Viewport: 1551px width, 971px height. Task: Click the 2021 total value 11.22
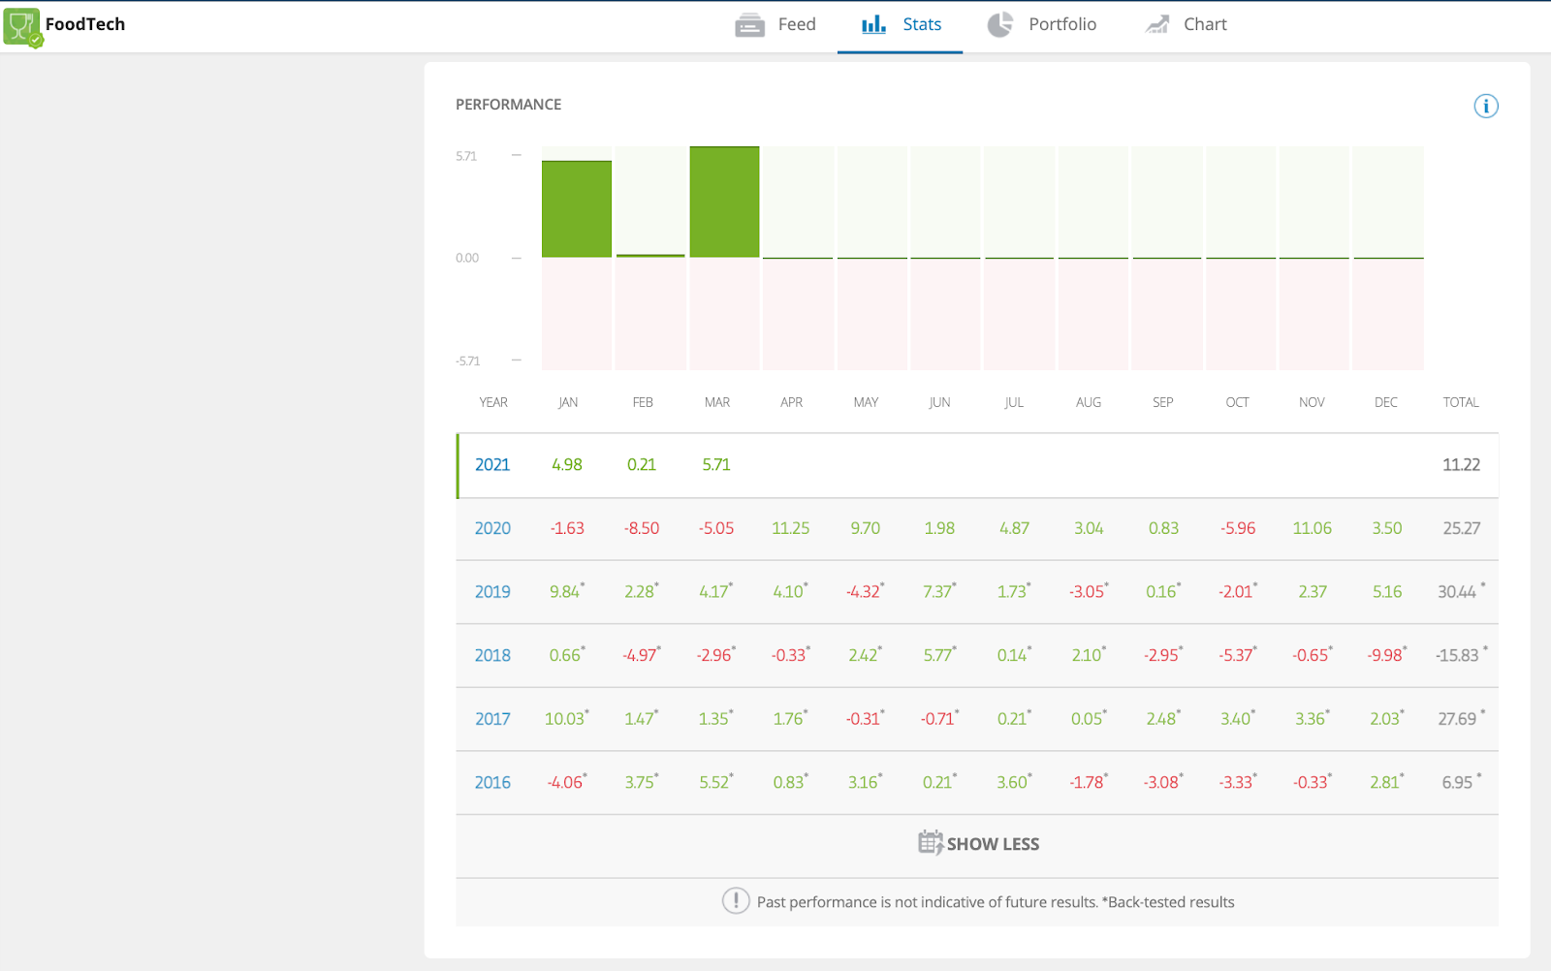click(1461, 465)
